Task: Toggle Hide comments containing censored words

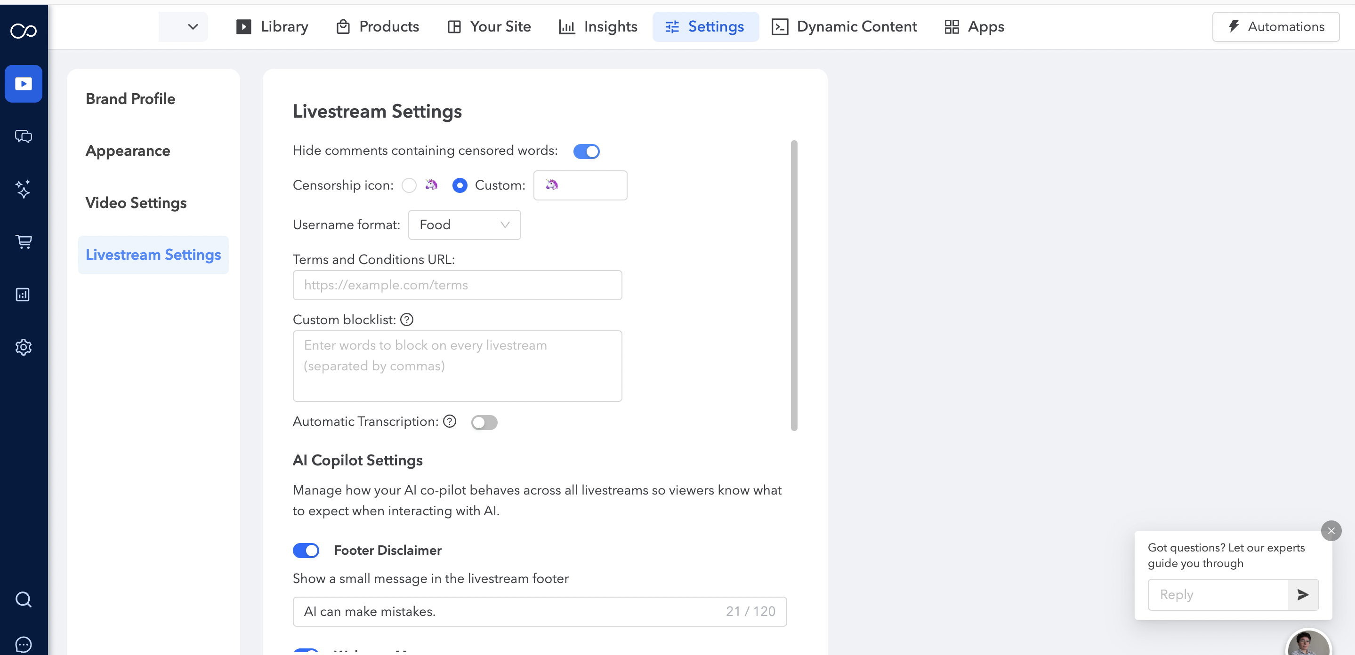Action: point(586,152)
